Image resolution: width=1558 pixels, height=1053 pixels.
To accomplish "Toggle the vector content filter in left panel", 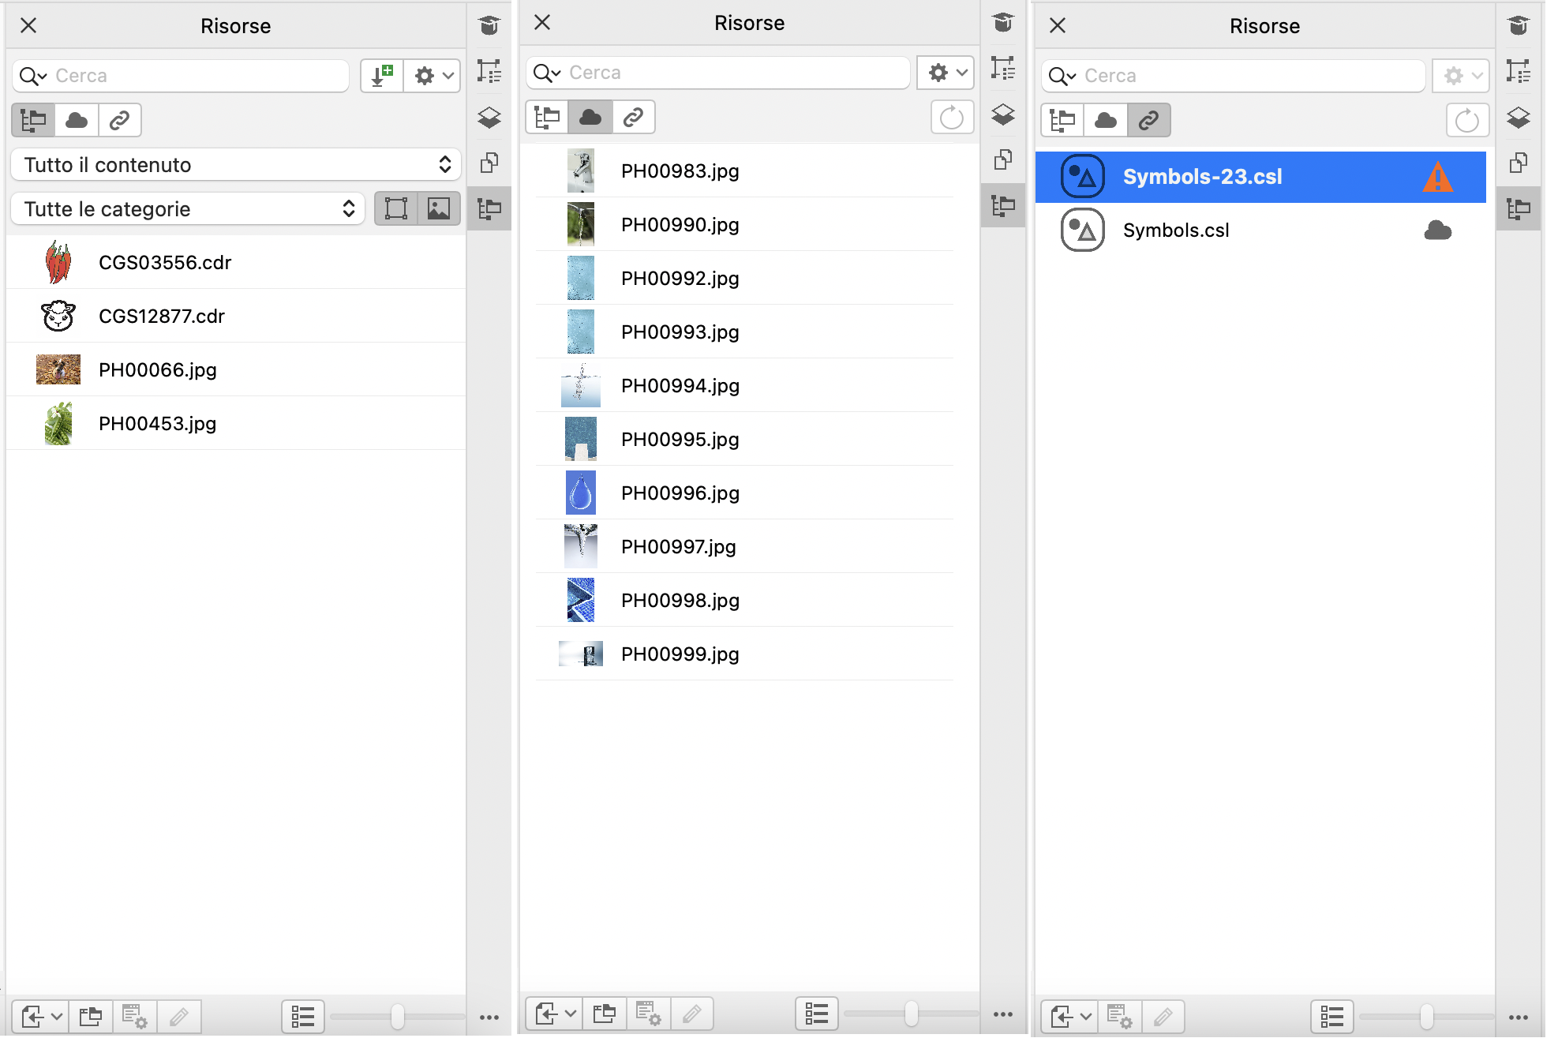I will tap(395, 209).
